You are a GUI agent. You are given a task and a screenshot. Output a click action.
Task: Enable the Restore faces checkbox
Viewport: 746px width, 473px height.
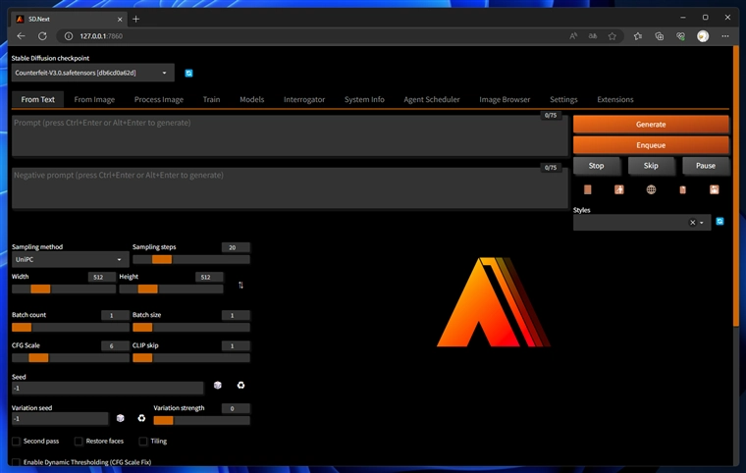(x=79, y=442)
